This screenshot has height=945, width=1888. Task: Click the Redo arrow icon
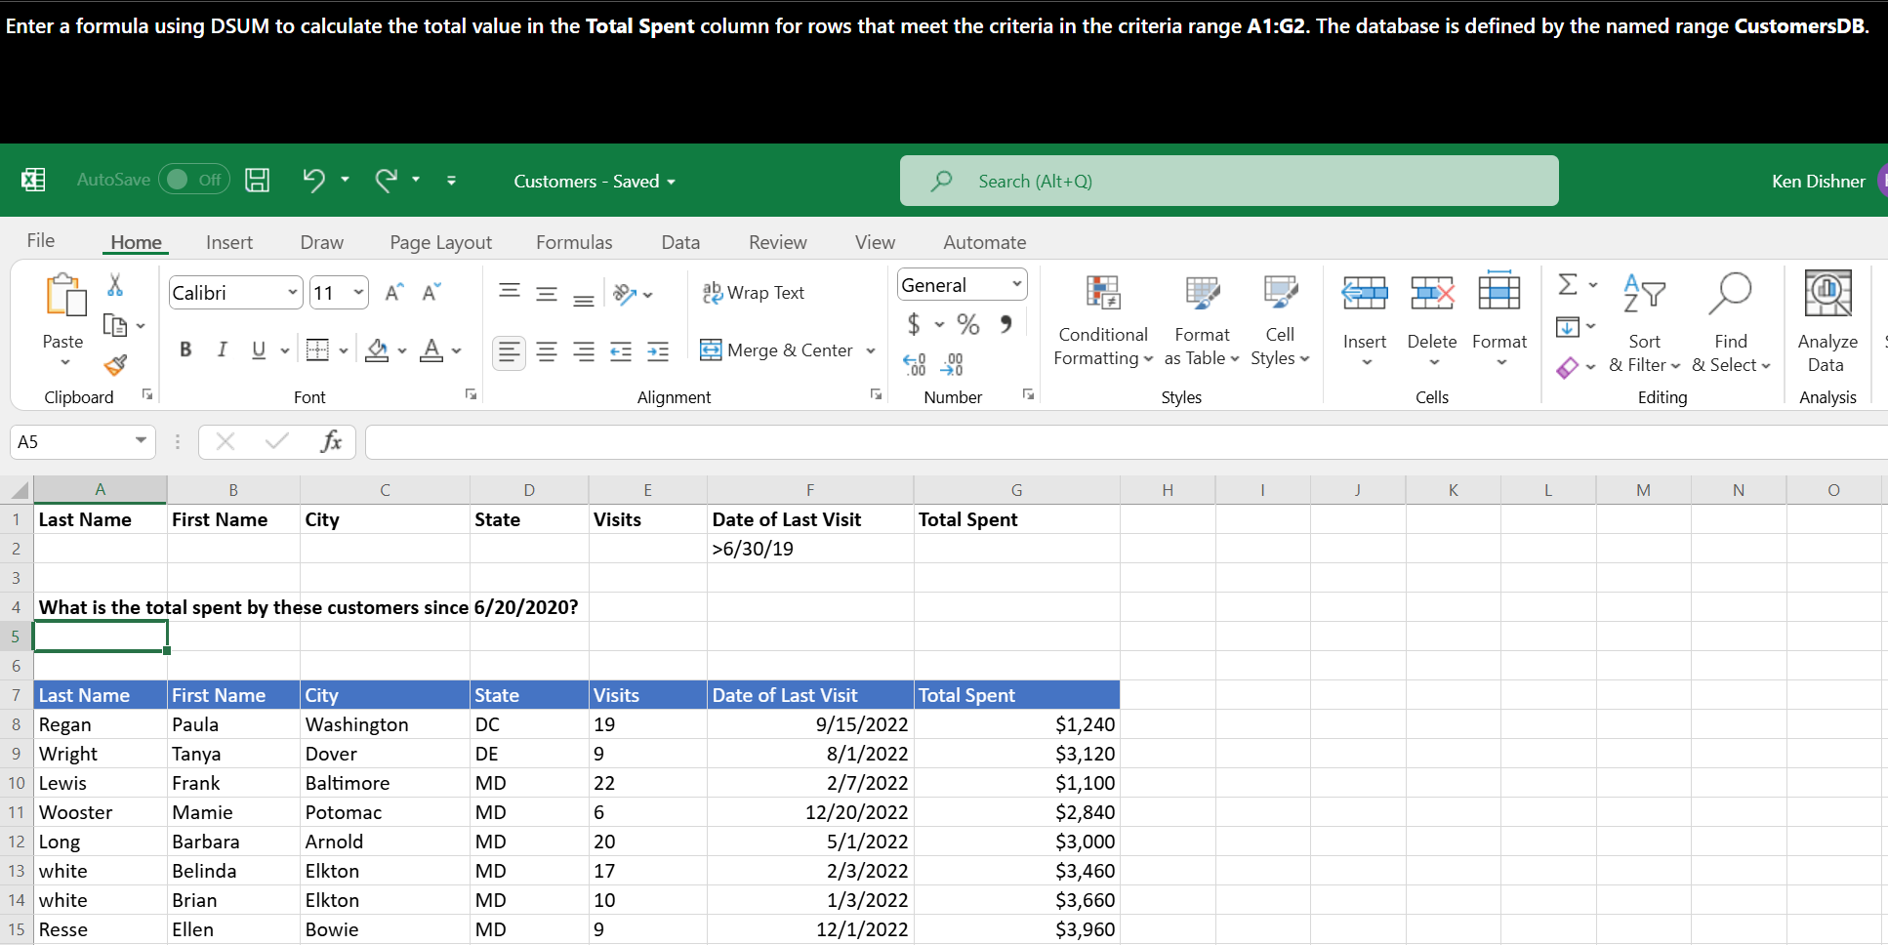click(x=387, y=180)
